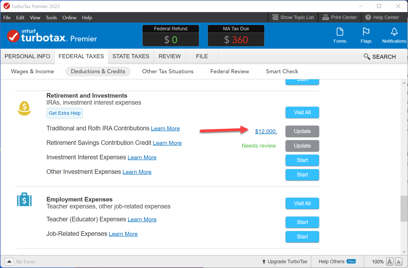Open the View menu
408x268 pixels.
(35, 18)
